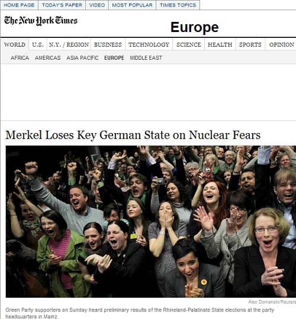Screen dimensions: 296x319
Task: Go to the BUSINESS section
Action: [108, 44]
